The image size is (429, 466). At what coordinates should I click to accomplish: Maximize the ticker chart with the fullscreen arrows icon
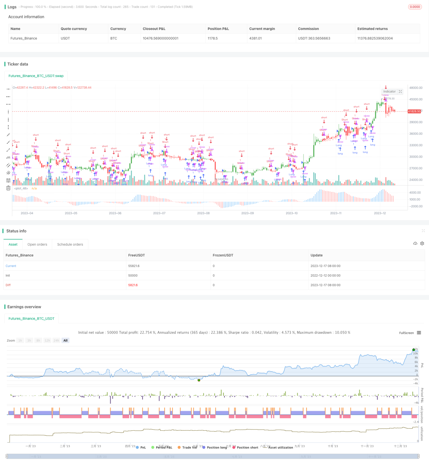[x=400, y=92]
